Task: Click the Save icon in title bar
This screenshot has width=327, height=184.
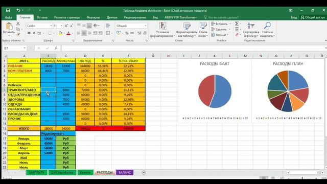Action: pyautogui.click(x=8, y=10)
